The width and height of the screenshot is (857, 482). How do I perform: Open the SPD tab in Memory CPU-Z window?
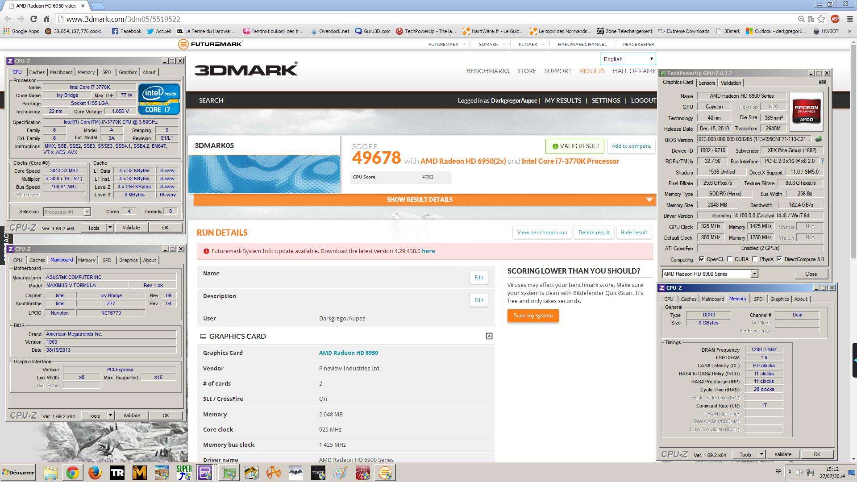[758, 299]
